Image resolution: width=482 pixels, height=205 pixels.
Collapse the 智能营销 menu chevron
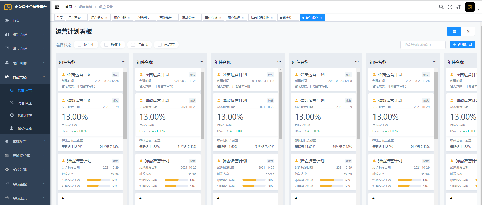click(44, 77)
